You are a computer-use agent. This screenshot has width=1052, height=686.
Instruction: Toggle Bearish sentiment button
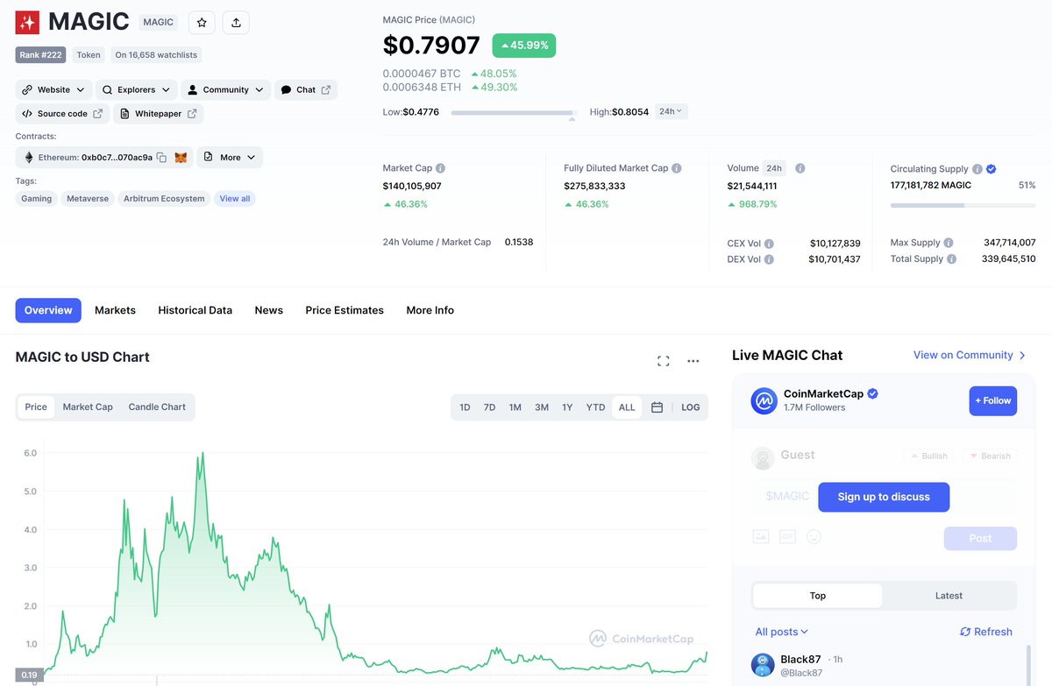(990, 456)
